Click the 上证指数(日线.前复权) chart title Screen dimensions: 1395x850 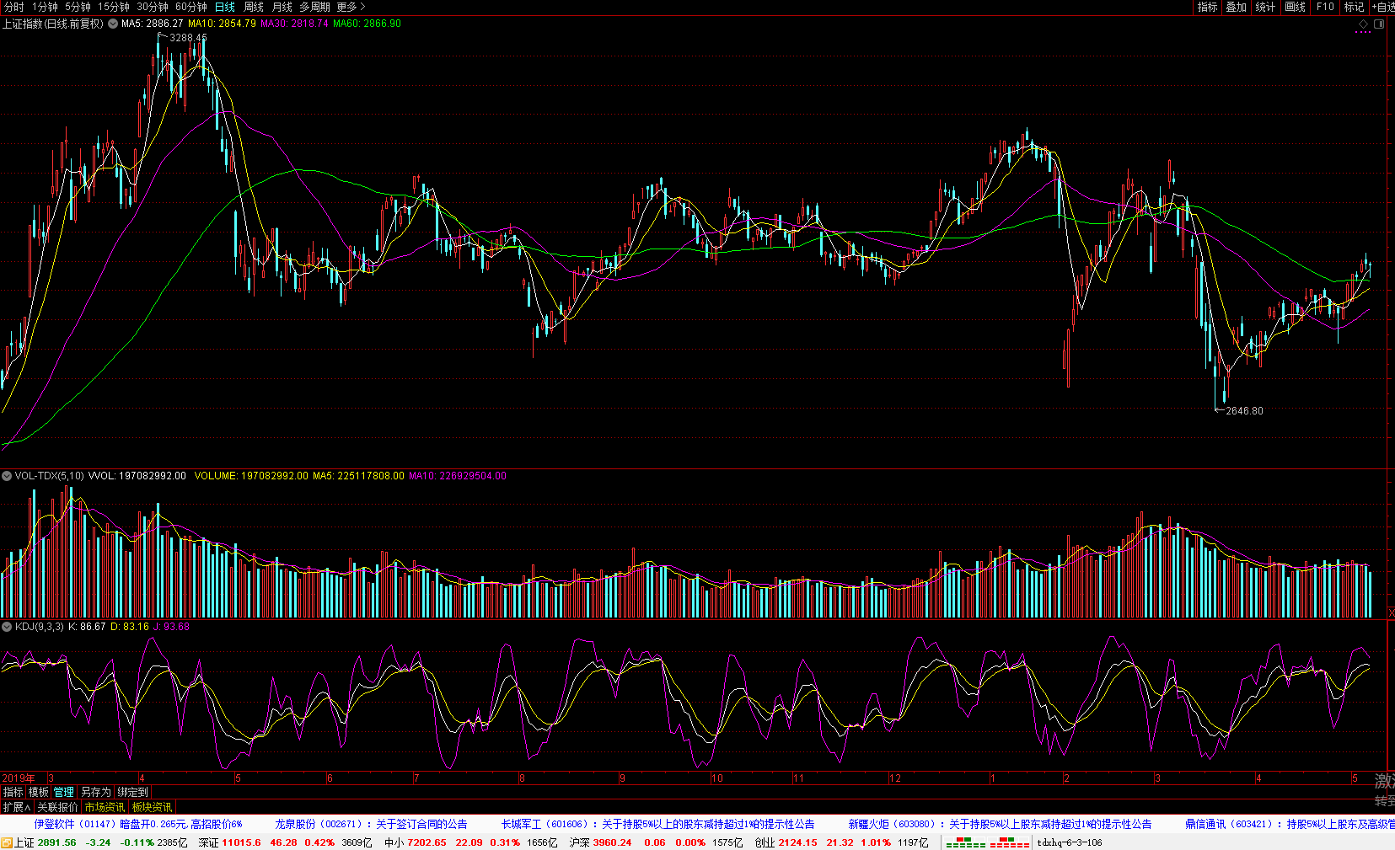(53, 24)
